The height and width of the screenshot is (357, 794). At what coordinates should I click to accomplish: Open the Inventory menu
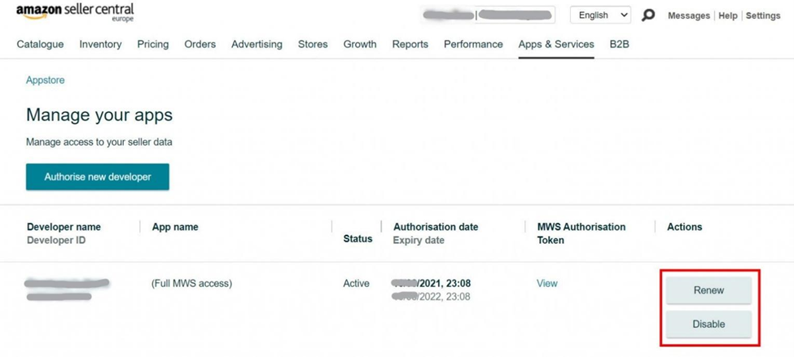tap(100, 45)
